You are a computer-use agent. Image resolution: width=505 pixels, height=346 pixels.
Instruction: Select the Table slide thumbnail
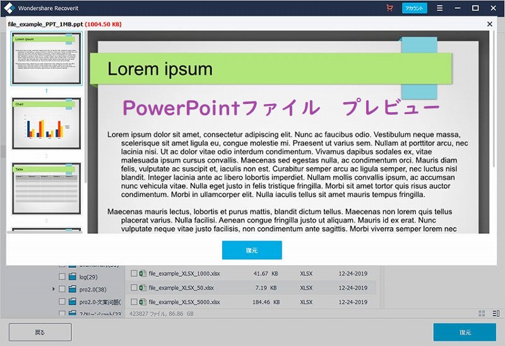[x=46, y=188]
